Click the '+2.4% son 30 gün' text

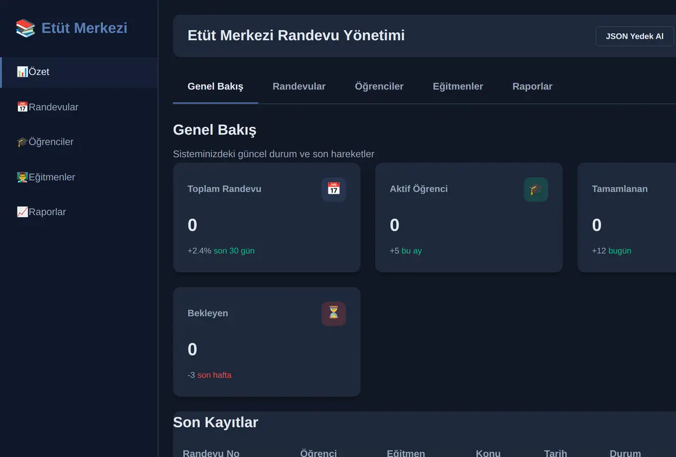tap(221, 251)
